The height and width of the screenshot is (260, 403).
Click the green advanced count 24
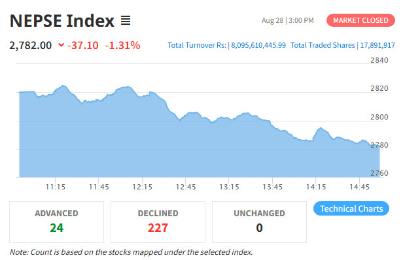(56, 227)
